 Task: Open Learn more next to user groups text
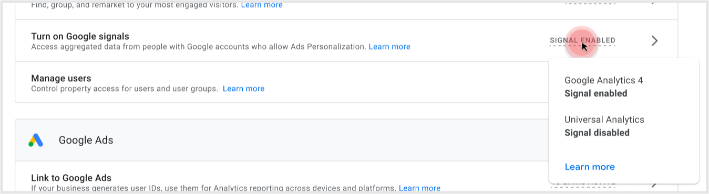click(x=243, y=89)
